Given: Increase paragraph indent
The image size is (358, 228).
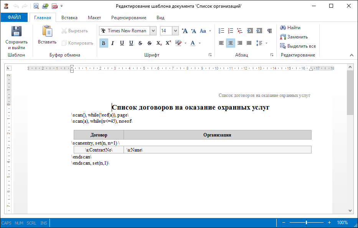Looking at the screenshot, I should (x=259, y=31).
